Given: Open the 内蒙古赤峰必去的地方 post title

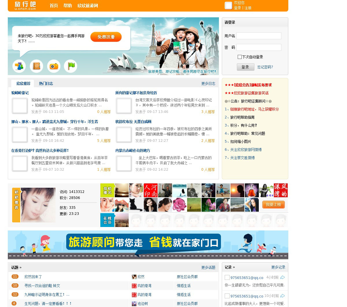Looking at the screenshot, I should 133,150.
